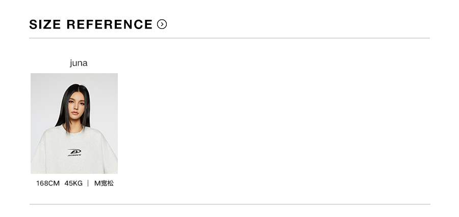Select the model name juna
This screenshot has width=459, height=217.
tap(79, 63)
